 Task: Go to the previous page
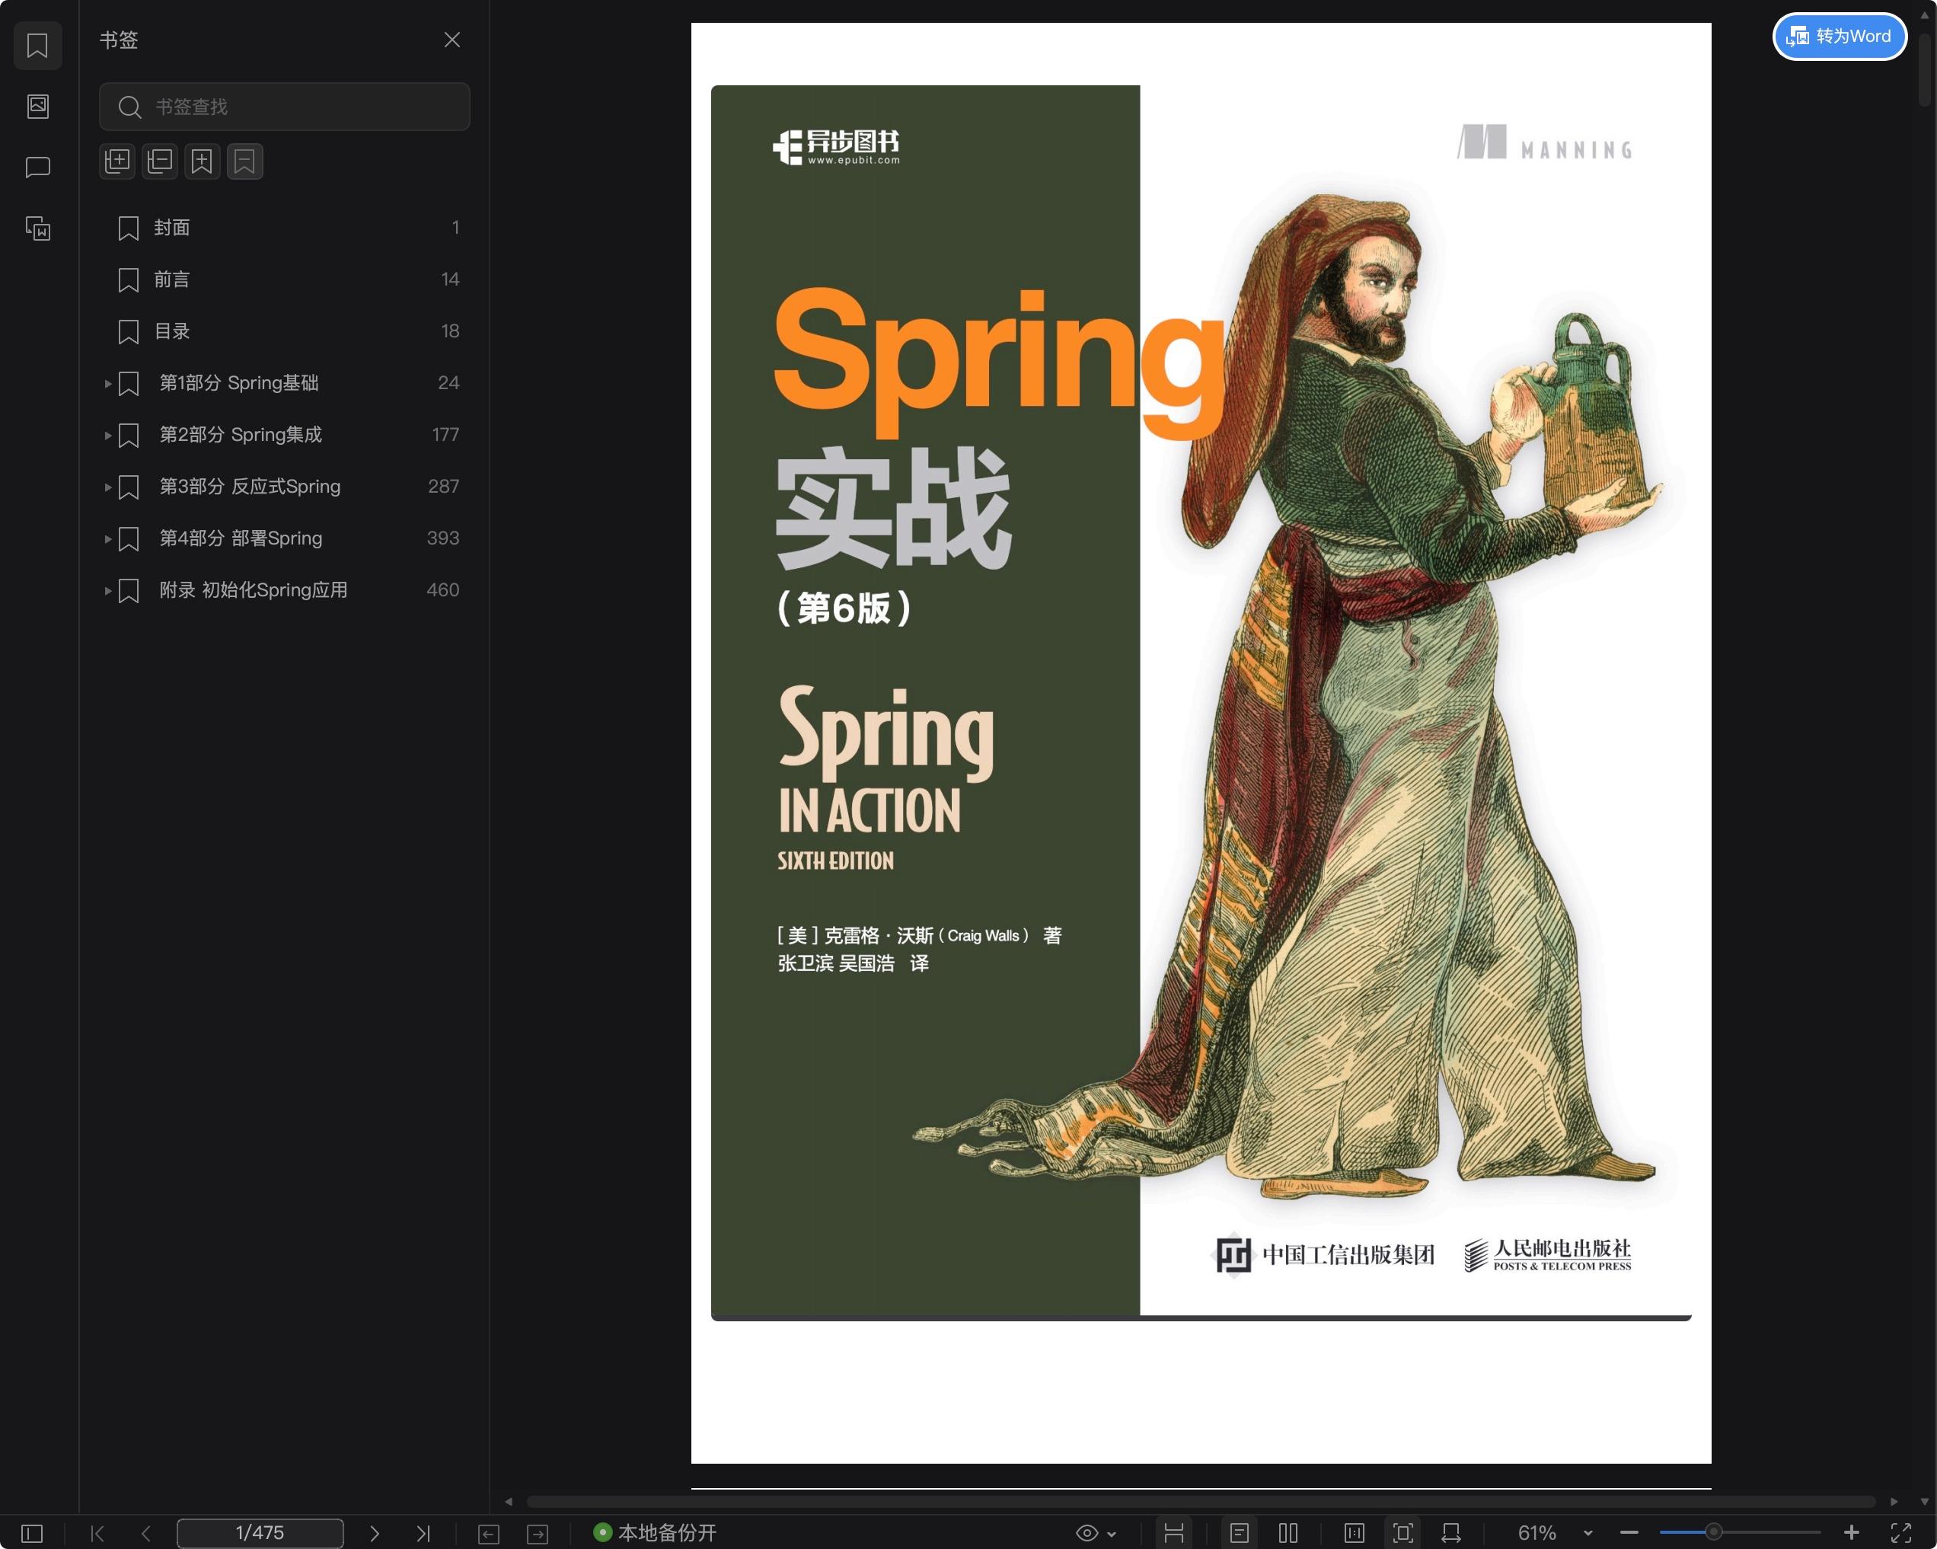point(145,1533)
